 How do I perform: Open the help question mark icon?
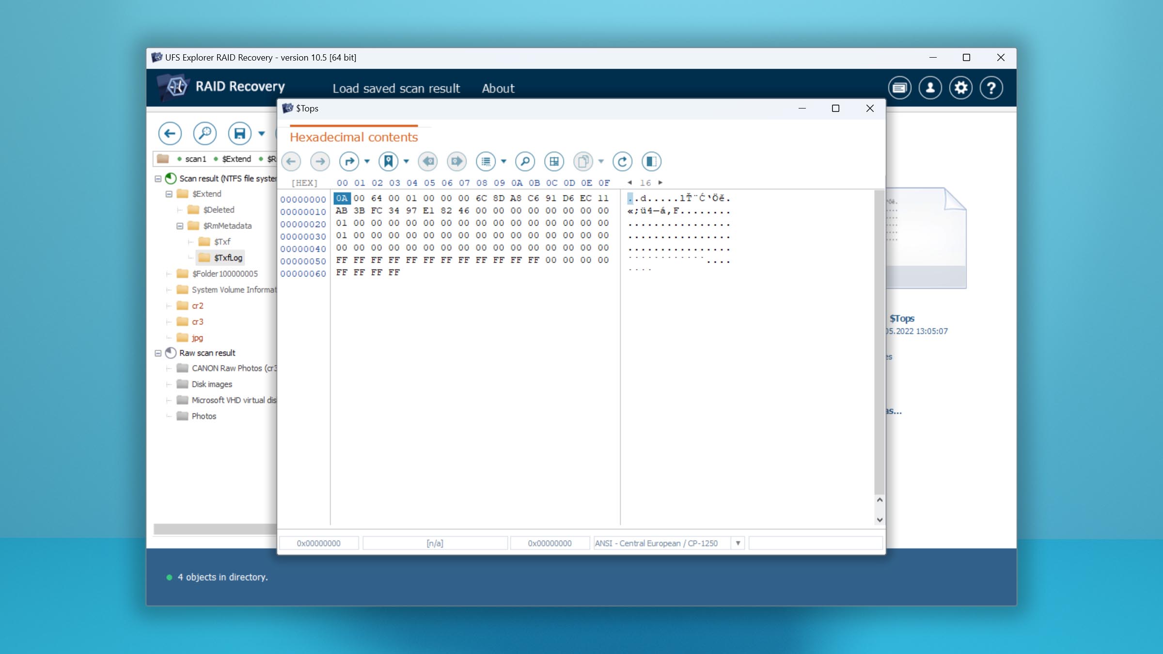coord(991,88)
